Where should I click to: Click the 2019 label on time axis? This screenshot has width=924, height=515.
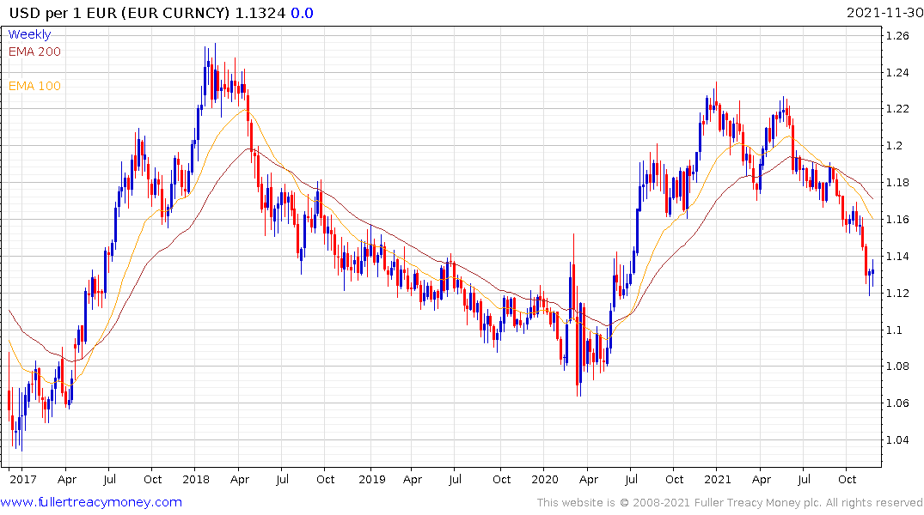coord(372,480)
